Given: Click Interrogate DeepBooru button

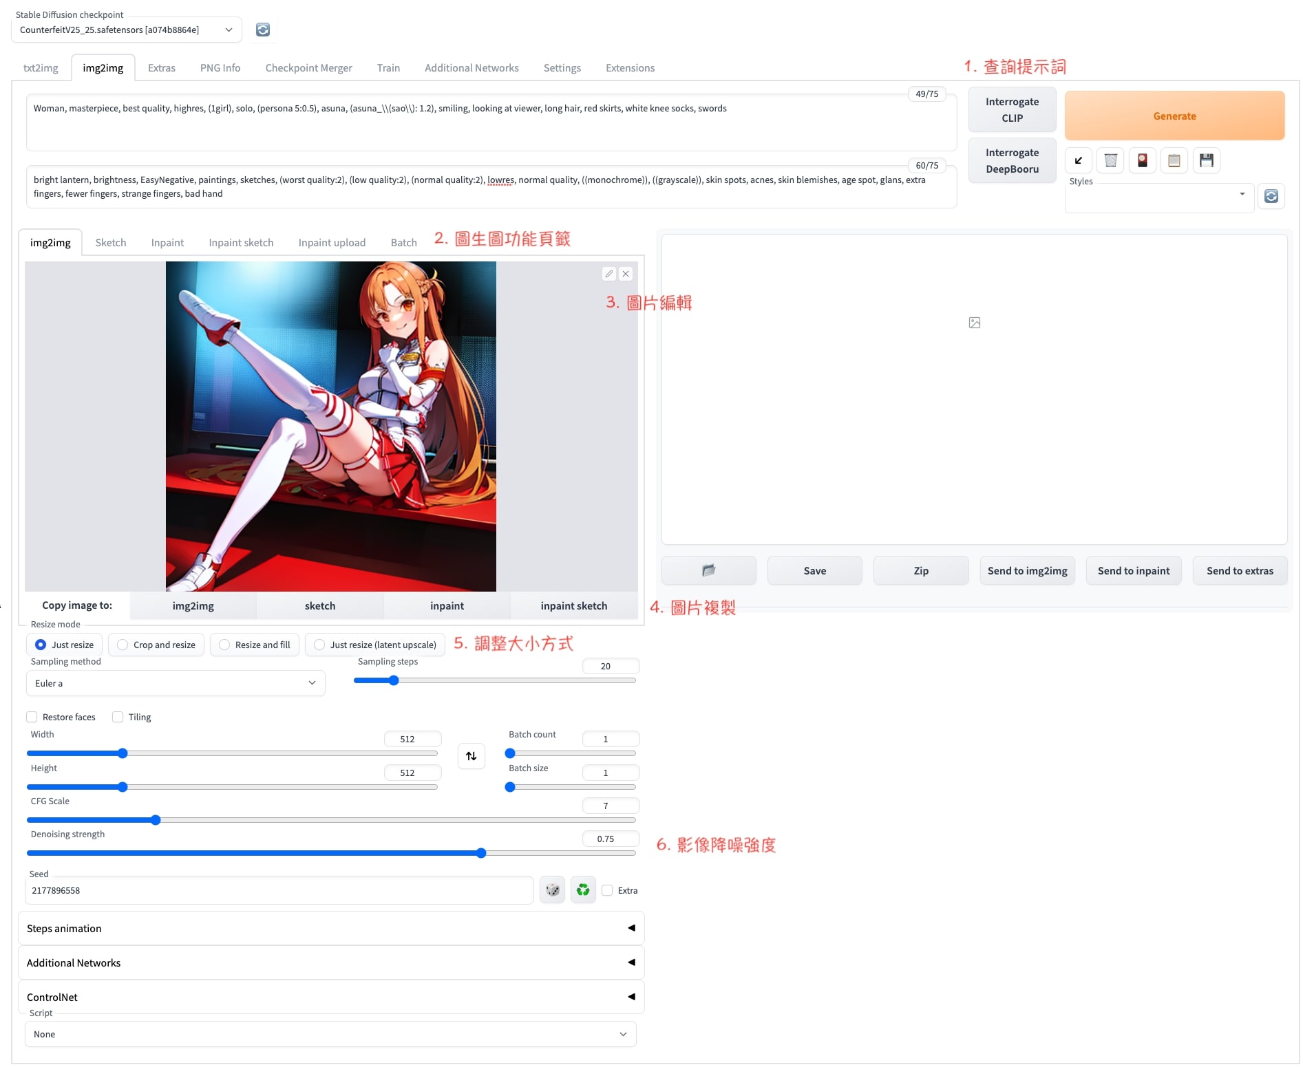Looking at the screenshot, I should click(x=1012, y=160).
